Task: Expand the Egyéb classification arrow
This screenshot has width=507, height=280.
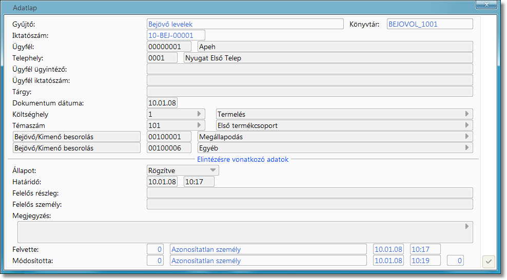Action: [467, 147]
